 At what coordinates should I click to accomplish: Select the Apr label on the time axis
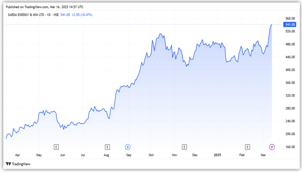[18, 155]
